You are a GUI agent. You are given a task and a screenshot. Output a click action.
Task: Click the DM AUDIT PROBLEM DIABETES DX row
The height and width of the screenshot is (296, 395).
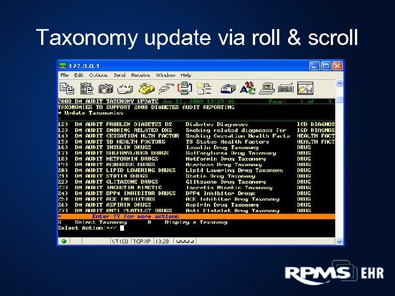tap(196, 124)
